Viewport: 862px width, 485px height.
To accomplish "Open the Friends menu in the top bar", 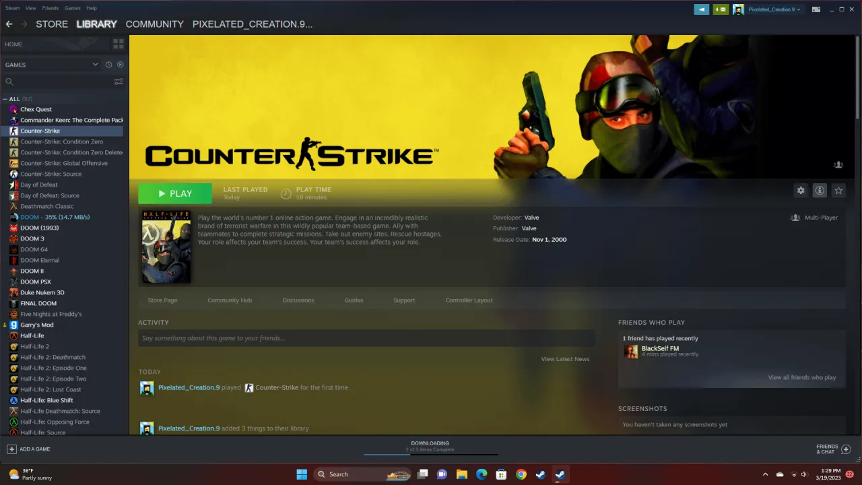I will [50, 7].
